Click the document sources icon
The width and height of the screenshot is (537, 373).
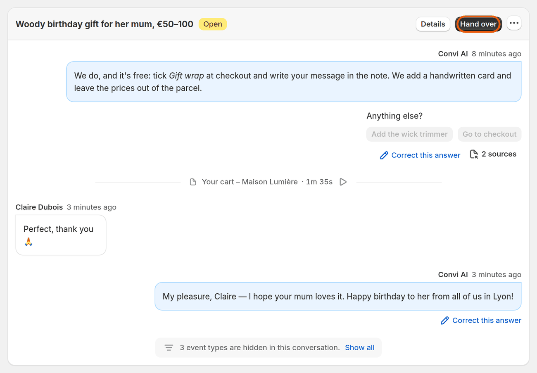click(x=474, y=154)
